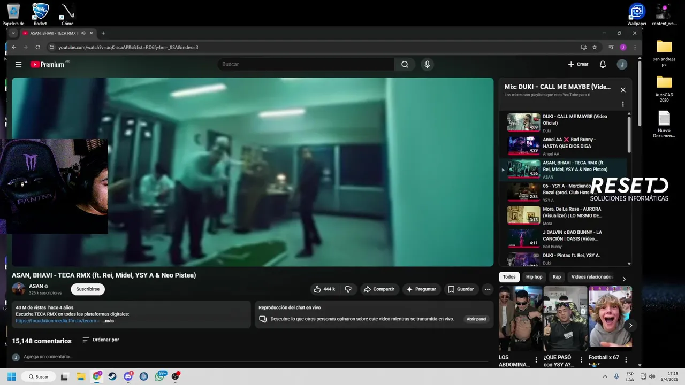The height and width of the screenshot is (385, 685).
Task: Open options for Football x 67 short
Action: click(x=626, y=360)
